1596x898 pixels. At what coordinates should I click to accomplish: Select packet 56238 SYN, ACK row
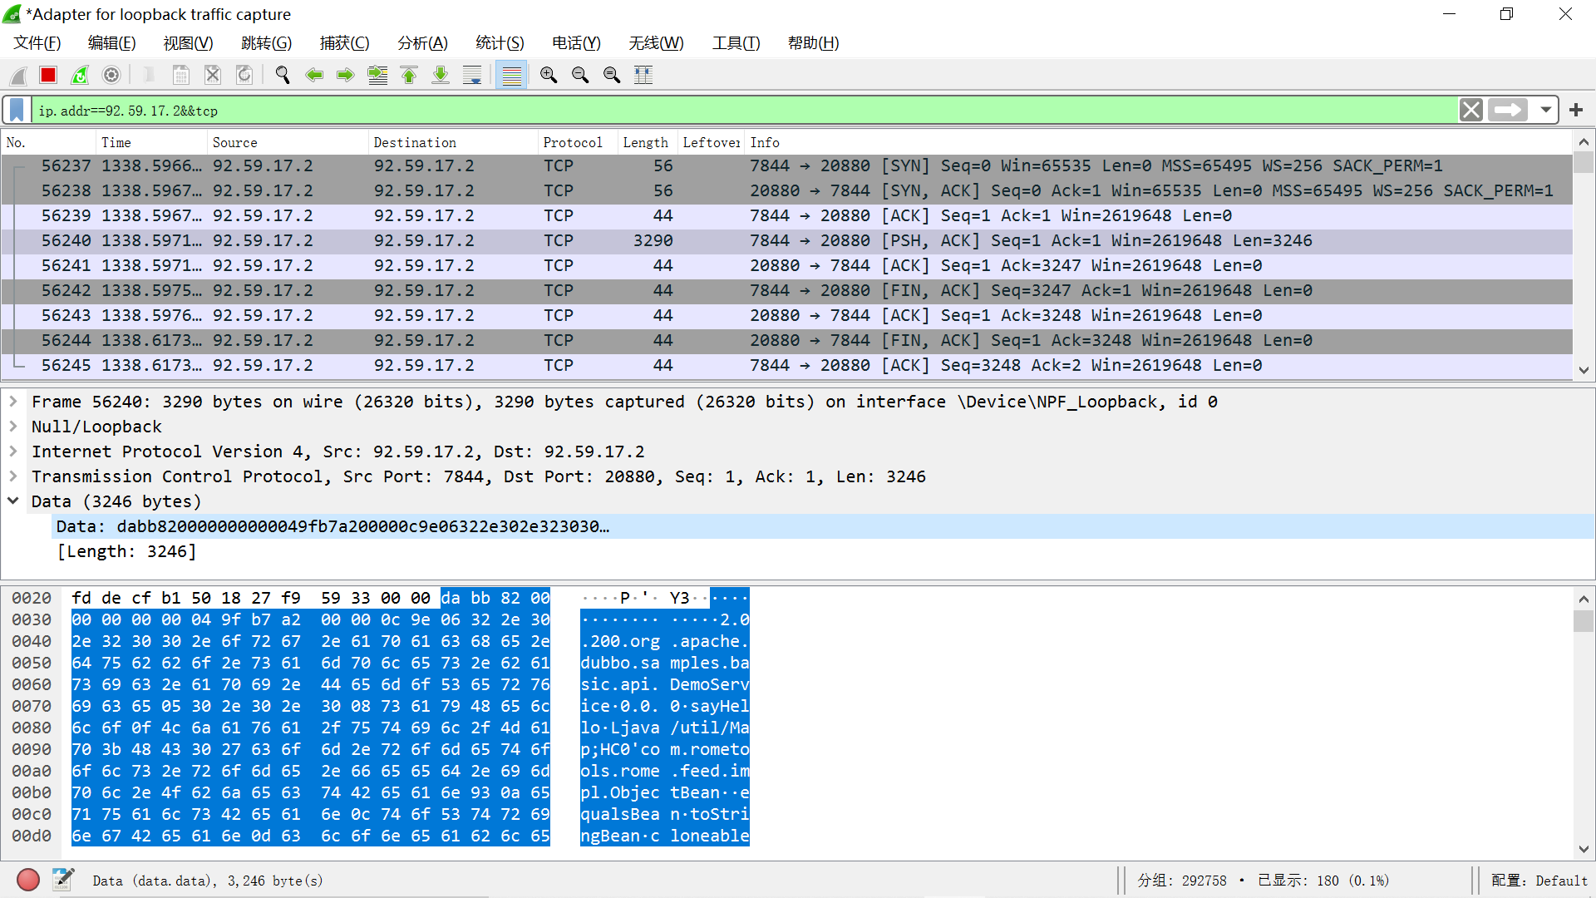click(x=786, y=191)
